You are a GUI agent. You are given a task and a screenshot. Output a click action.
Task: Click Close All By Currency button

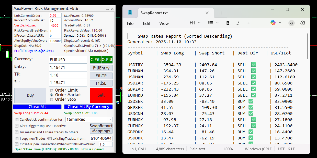(88, 107)
